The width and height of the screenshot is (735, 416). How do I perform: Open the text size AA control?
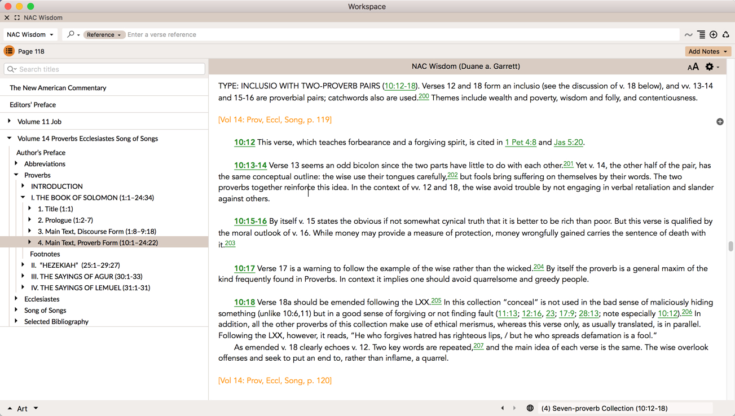tap(693, 67)
